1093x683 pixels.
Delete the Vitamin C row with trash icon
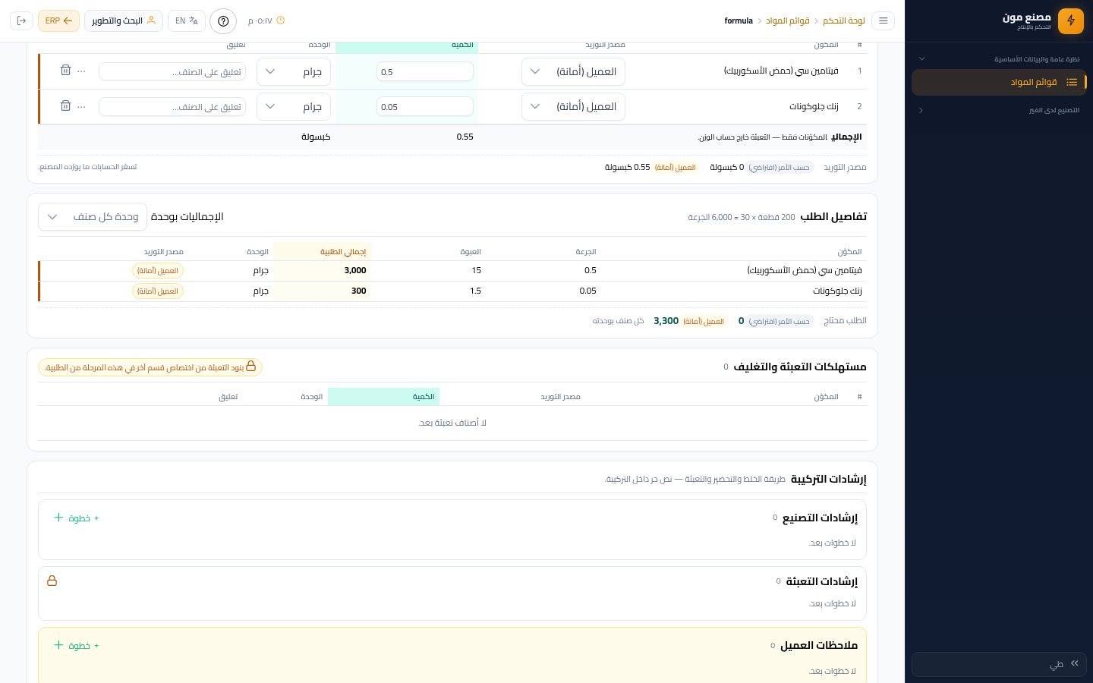(65, 70)
